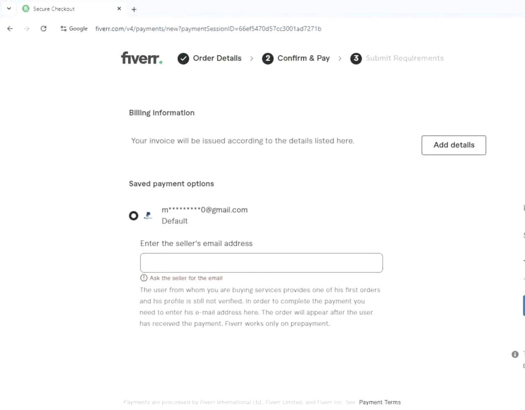Open the tab search dropdown arrow
This screenshot has width=525, height=410.
click(x=9, y=9)
